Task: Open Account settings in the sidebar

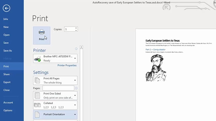Action: (8, 102)
